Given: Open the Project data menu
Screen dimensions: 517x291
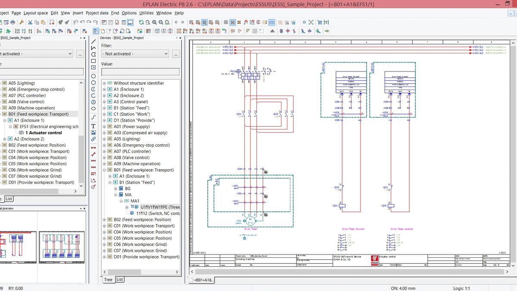Looking at the screenshot, I should (97, 13).
